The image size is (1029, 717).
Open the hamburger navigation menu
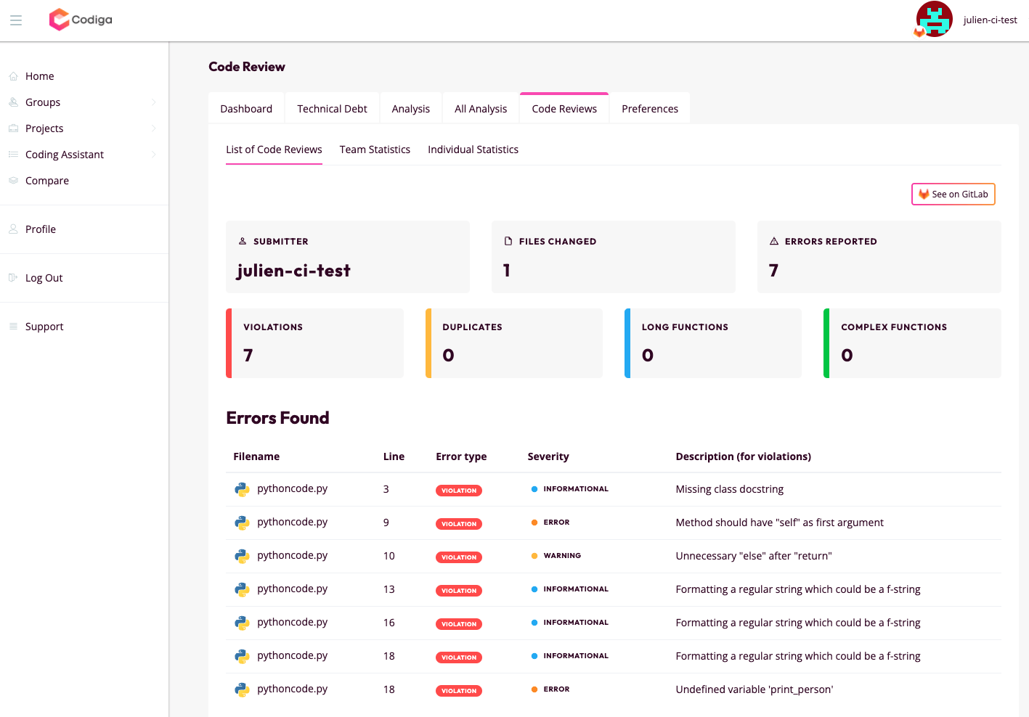(x=16, y=20)
